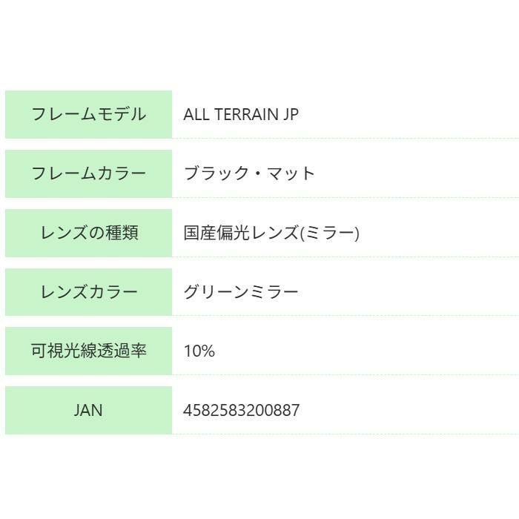Viewport: 519px width, 519px height.
Task: Click the word ブラック in frame color value
Action: click(x=213, y=173)
